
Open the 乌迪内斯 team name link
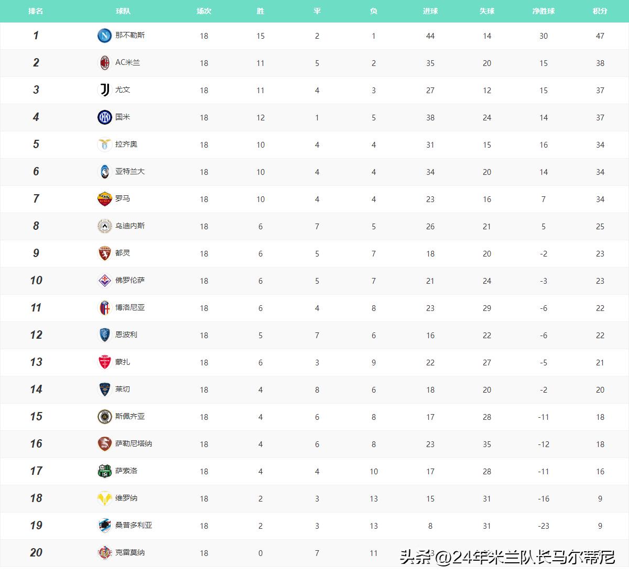pyautogui.click(x=130, y=226)
